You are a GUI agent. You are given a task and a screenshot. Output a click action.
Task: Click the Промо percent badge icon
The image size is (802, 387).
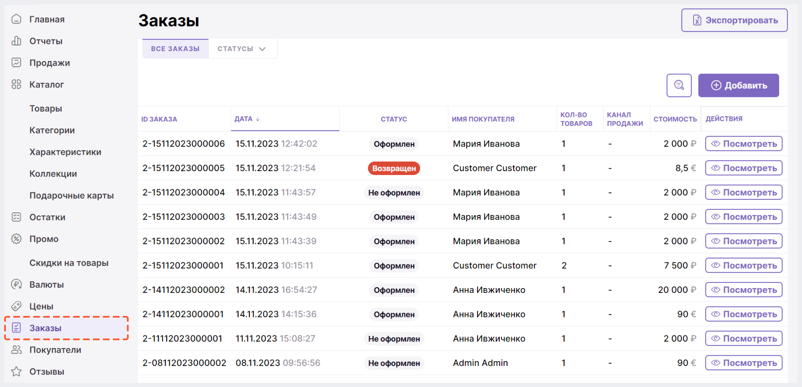click(x=16, y=239)
